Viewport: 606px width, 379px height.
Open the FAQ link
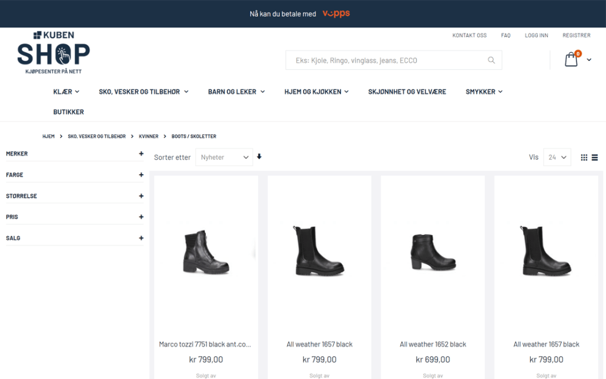(x=505, y=35)
